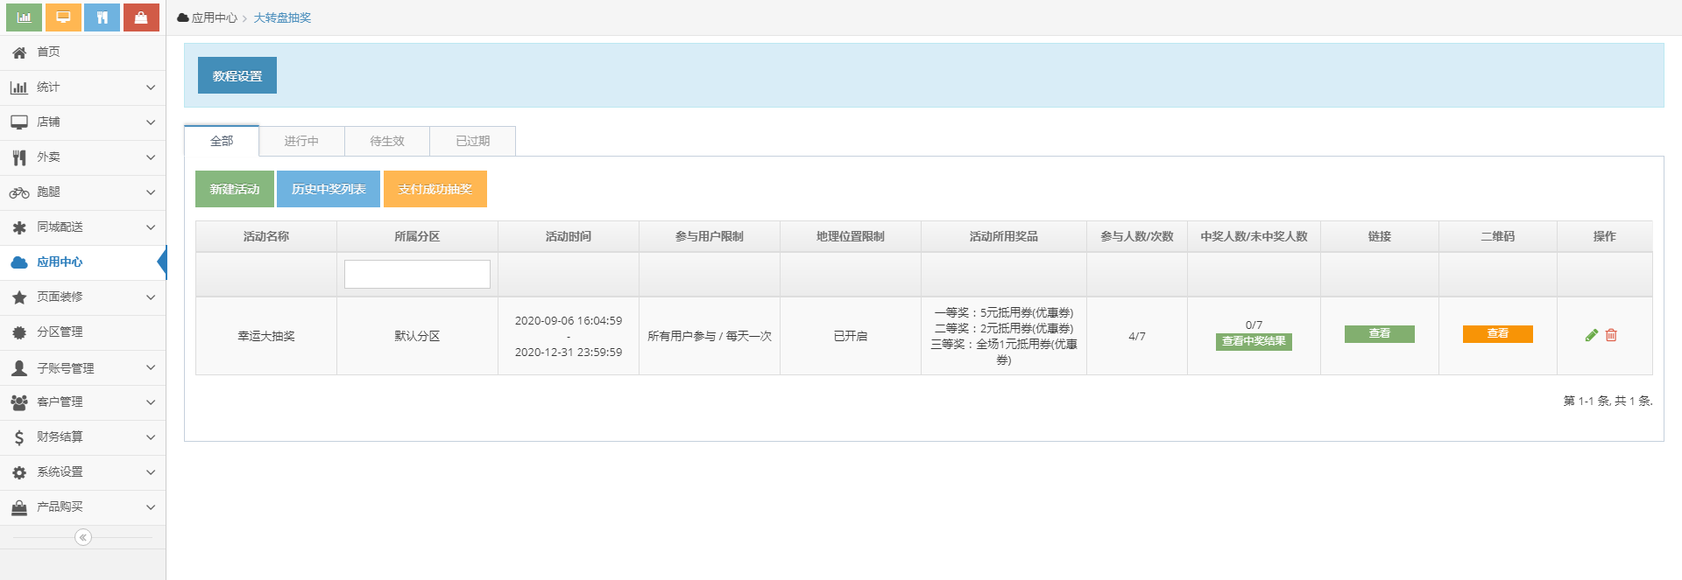1682x580 pixels.
Task: Expand the 外卖 sidebar menu
Action: [82, 157]
